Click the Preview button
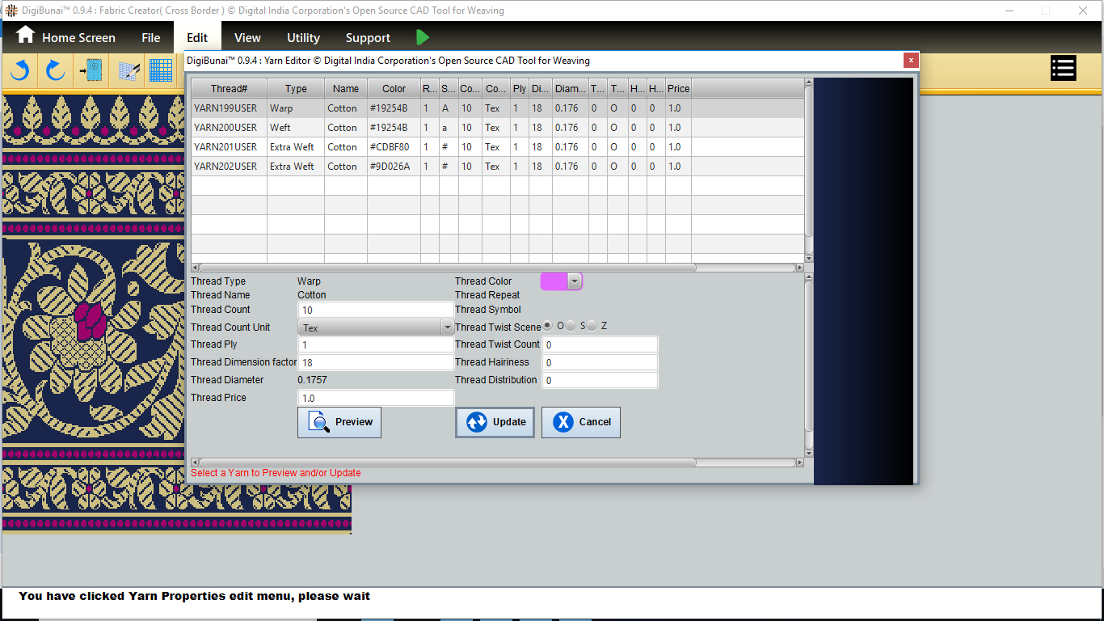 click(x=339, y=422)
